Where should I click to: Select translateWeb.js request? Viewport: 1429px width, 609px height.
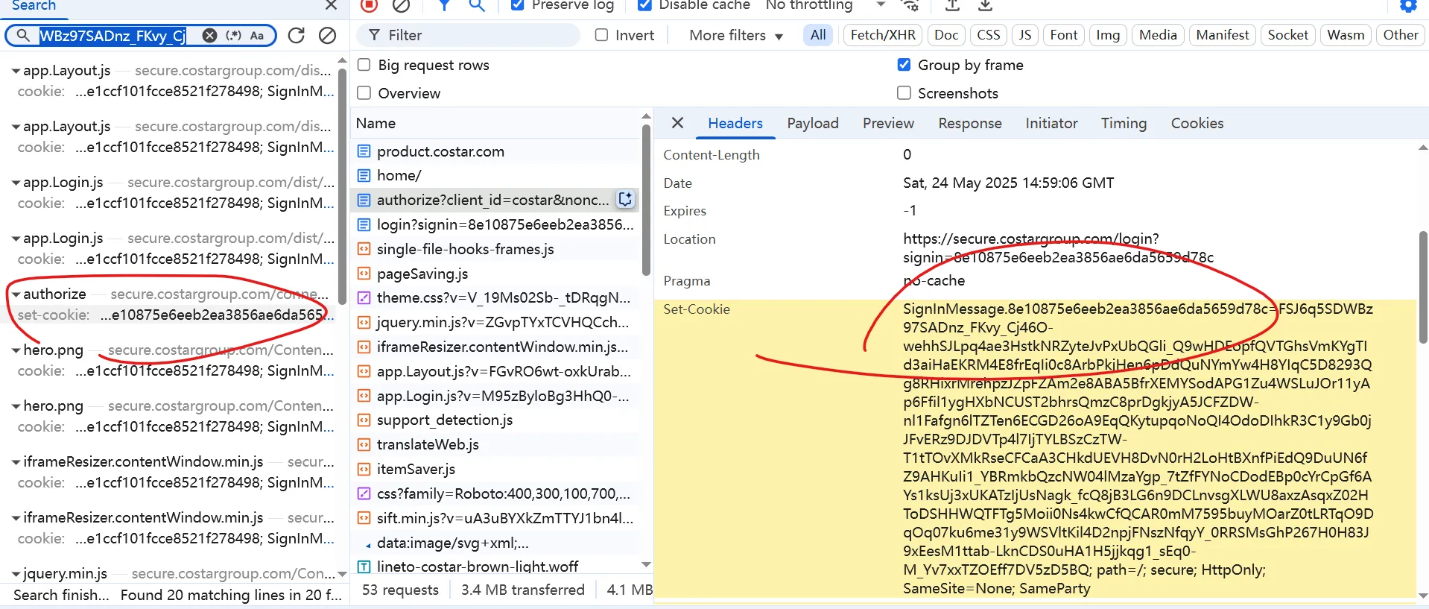(495, 444)
